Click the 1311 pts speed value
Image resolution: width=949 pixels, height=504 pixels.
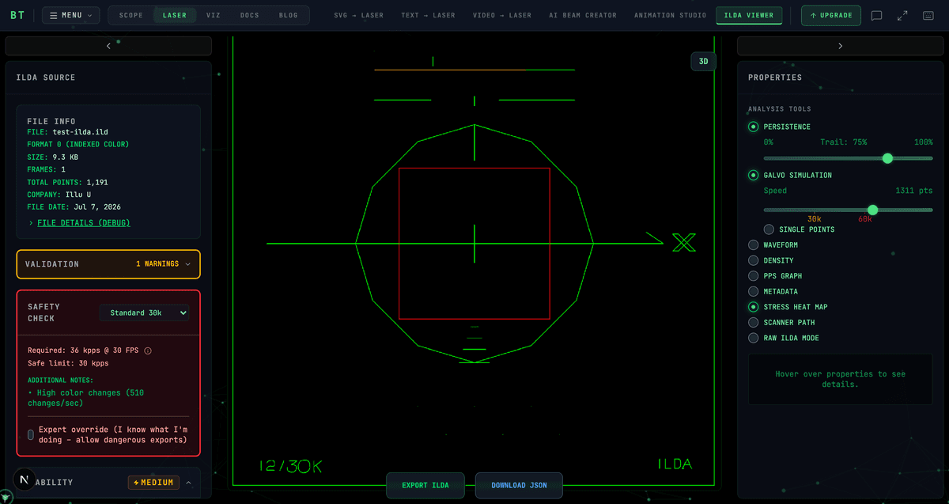914,191
